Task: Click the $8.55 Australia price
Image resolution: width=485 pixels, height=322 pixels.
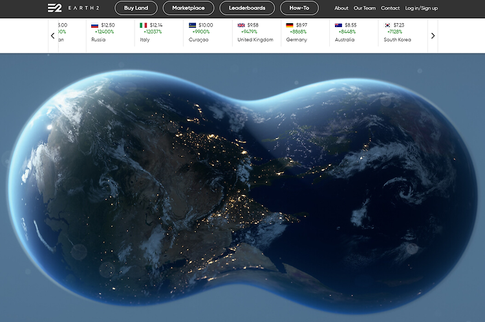Action: click(x=350, y=25)
